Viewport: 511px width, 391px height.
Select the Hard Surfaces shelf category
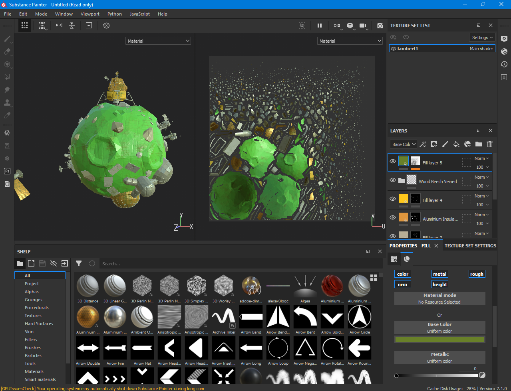(x=39, y=324)
